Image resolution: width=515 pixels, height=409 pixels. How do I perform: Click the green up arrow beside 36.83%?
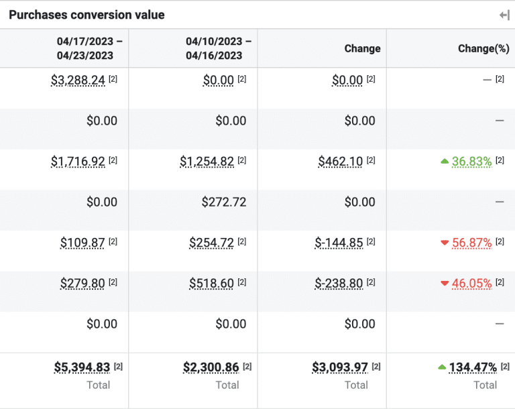[x=444, y=162]
